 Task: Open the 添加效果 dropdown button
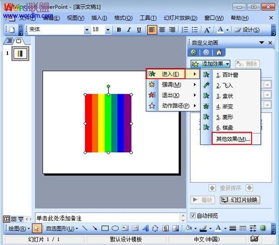210,64
